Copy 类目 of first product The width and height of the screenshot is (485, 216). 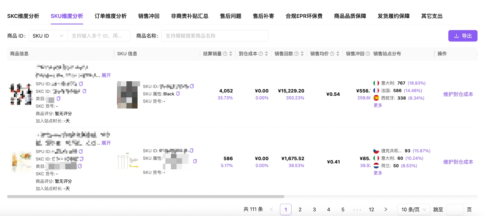tap(58, 98)
